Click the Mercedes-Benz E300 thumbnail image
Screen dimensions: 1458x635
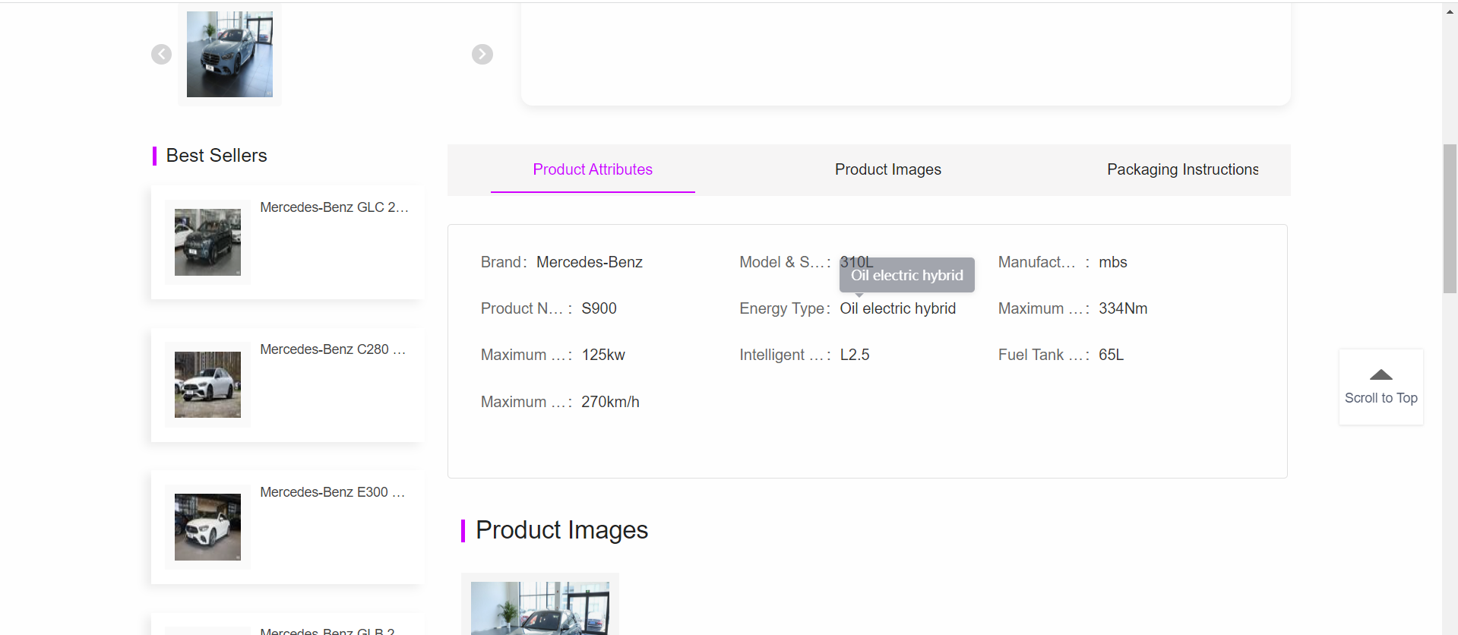(x=207, y=527)
